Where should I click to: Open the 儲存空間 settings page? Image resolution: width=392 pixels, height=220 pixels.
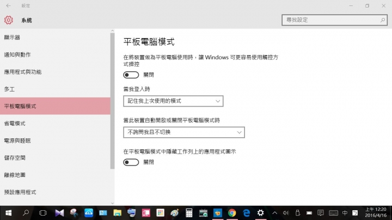[55, 158]
